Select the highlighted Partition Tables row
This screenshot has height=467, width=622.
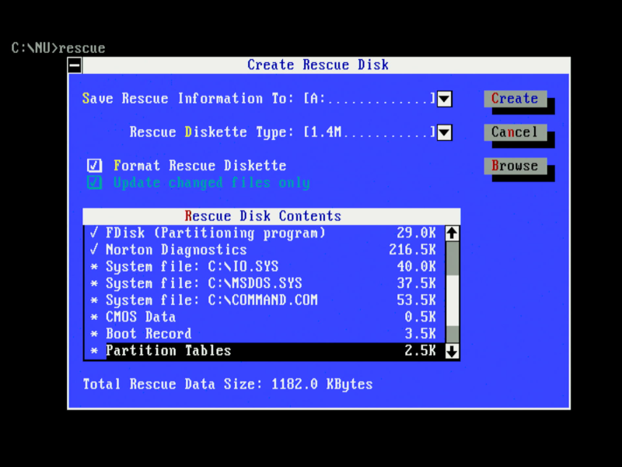click(264, 351)
